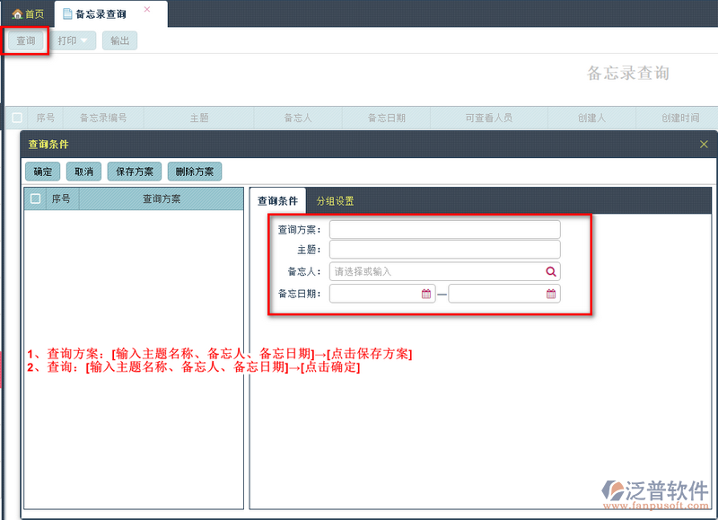Open the 打印 dropdown arrow
Viewport: 718px width, 520px height.
click(85, 40)
